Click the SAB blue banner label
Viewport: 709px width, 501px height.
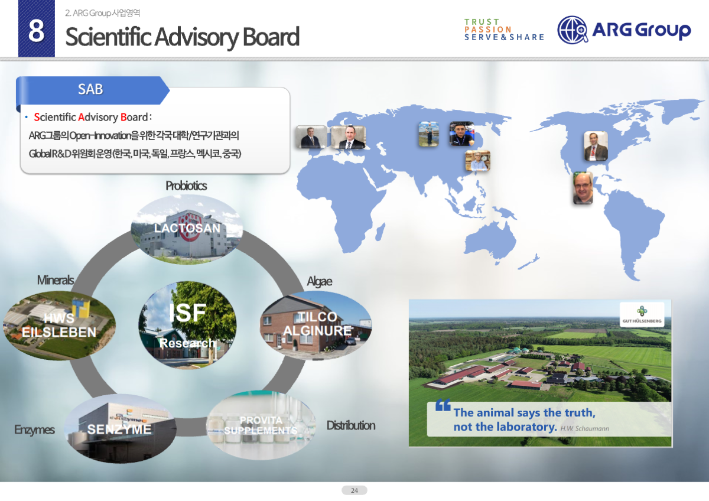tap(93, 90)
